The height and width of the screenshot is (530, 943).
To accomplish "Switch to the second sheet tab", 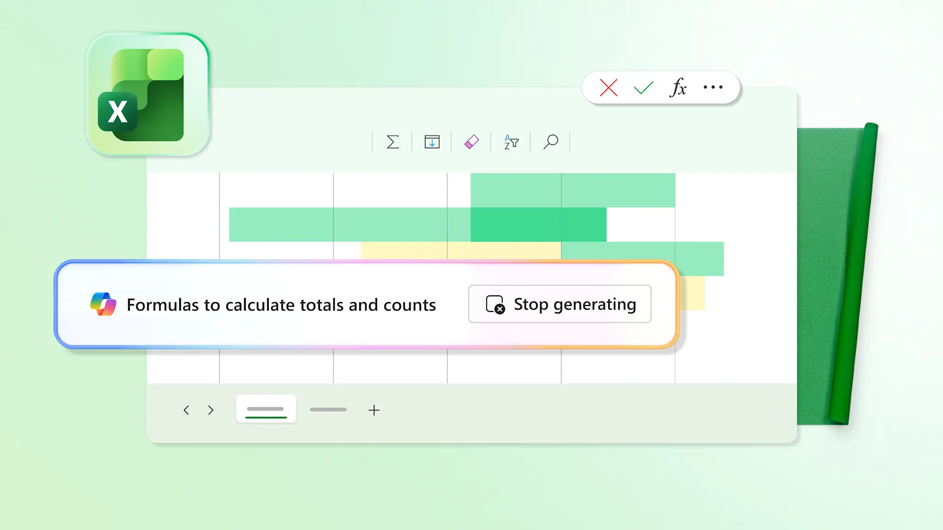I will 328,409.
